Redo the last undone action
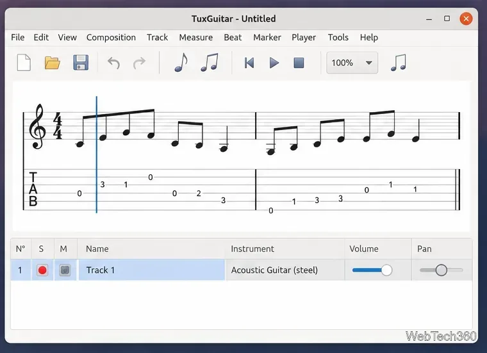Viewport: 487px width, 353px height. pyautogui.click(x=139, y=63)
